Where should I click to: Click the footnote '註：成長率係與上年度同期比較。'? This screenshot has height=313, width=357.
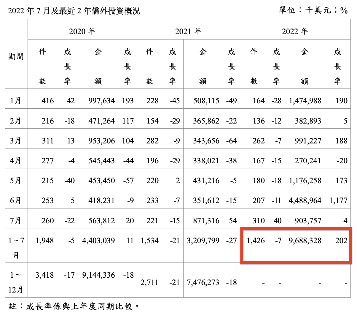74,306
